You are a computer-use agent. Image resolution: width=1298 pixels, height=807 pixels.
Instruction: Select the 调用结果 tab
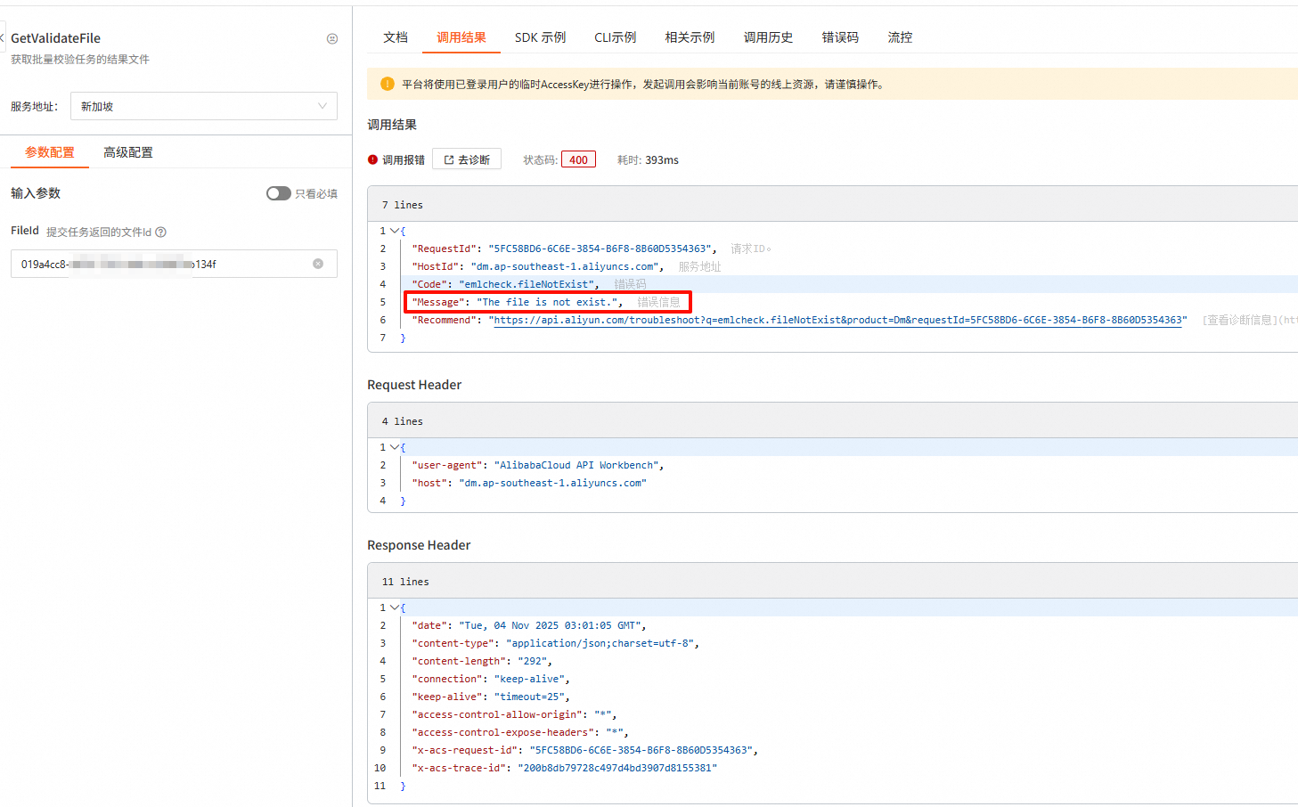461,37
